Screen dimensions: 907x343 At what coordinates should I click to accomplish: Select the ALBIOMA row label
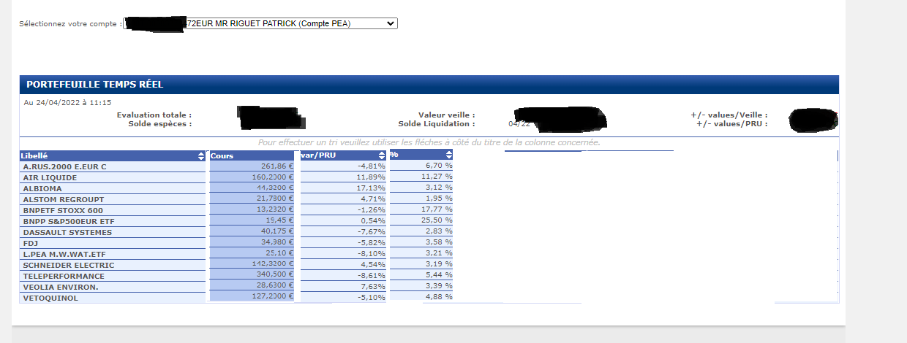tap(42, 188)
